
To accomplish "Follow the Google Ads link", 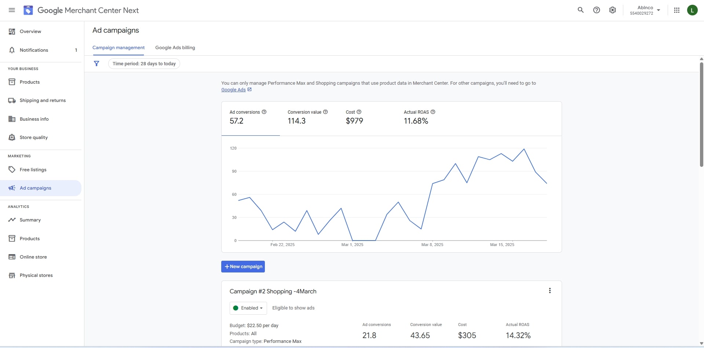I will pos(233,90).
